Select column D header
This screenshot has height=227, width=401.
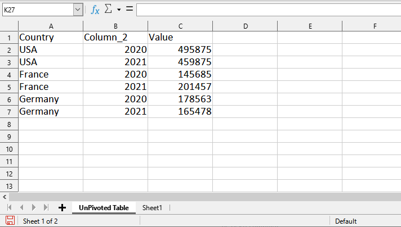pyautogui.click(x=245, y=26)
